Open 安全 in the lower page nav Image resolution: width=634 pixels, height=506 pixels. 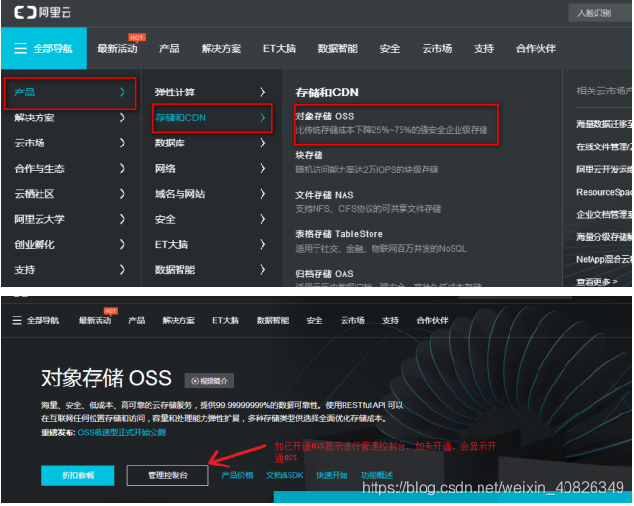pos(315,321)
